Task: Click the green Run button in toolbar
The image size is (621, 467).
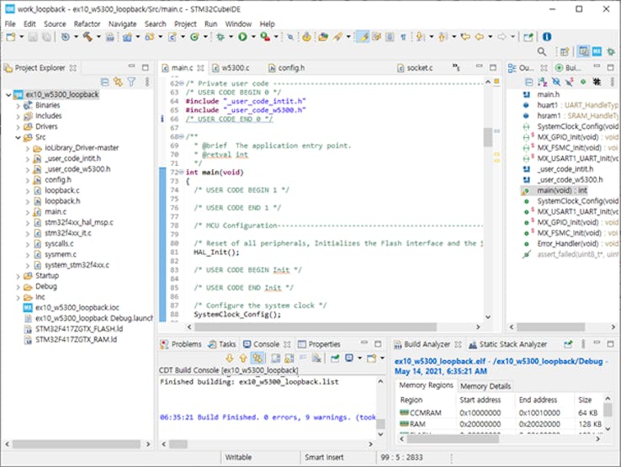Action: coord(242,37)
